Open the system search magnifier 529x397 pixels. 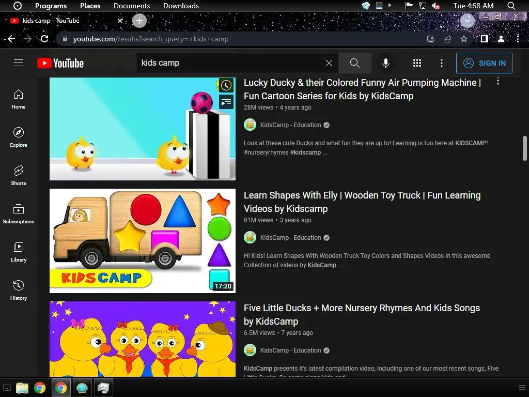click(511, 6)
